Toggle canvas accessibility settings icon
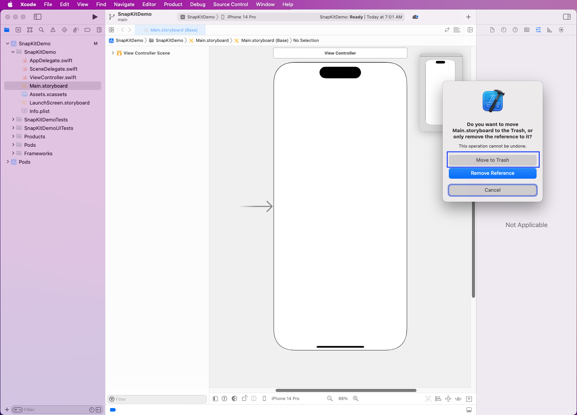Screen dimensions: 577x415 pos(224,398)
